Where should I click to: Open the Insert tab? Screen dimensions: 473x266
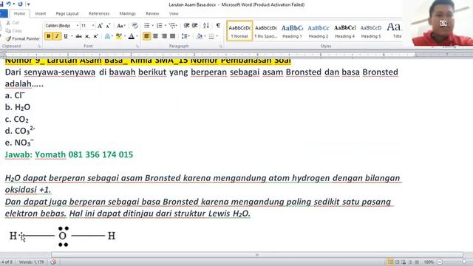pyautogui.click(x=41, y=13)
